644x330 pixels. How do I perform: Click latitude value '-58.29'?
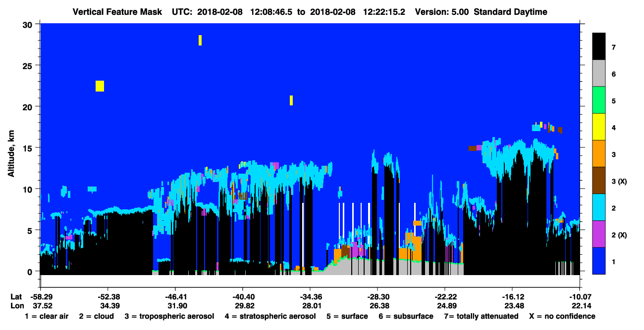pyautogui.click(x=40, y=297)
